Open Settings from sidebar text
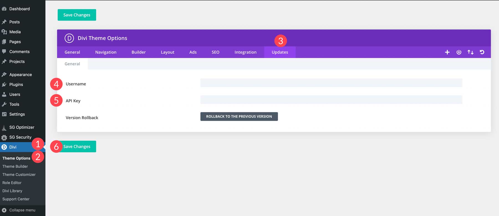499x216 pixels. (17, 114)
